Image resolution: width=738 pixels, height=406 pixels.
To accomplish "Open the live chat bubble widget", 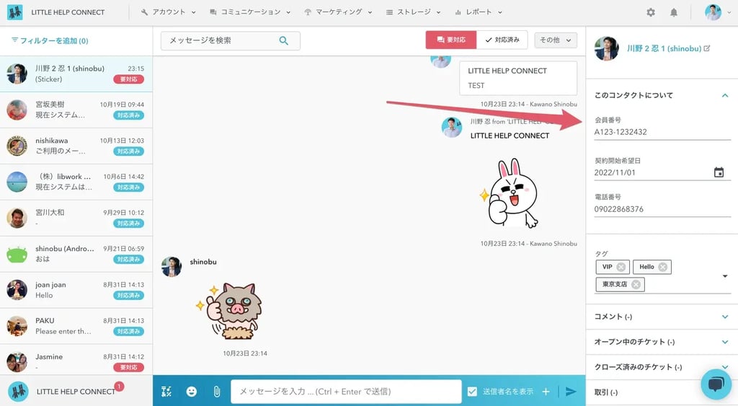I will coord(716,384).
